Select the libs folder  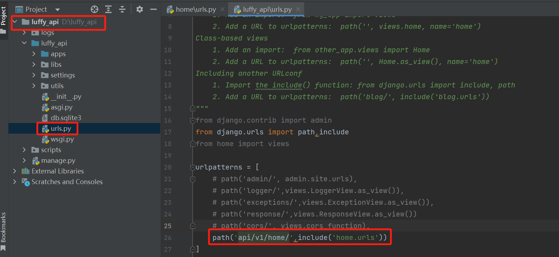[56, 64]
